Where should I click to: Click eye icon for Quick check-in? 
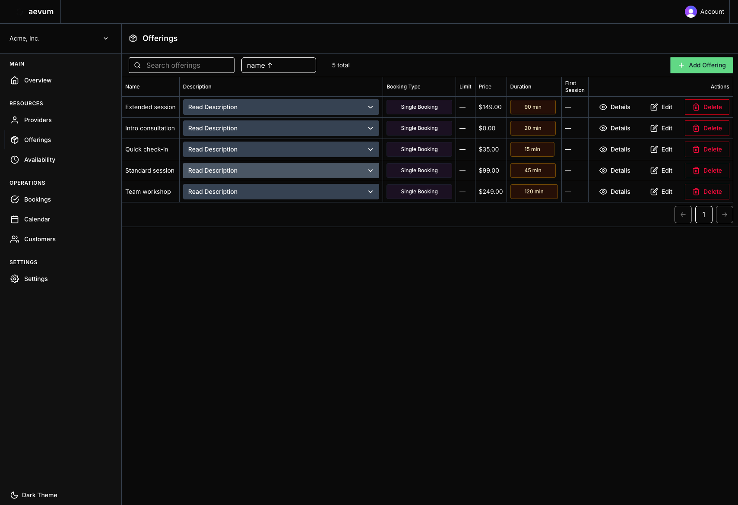pyautogui.click(x=603, y=149)
